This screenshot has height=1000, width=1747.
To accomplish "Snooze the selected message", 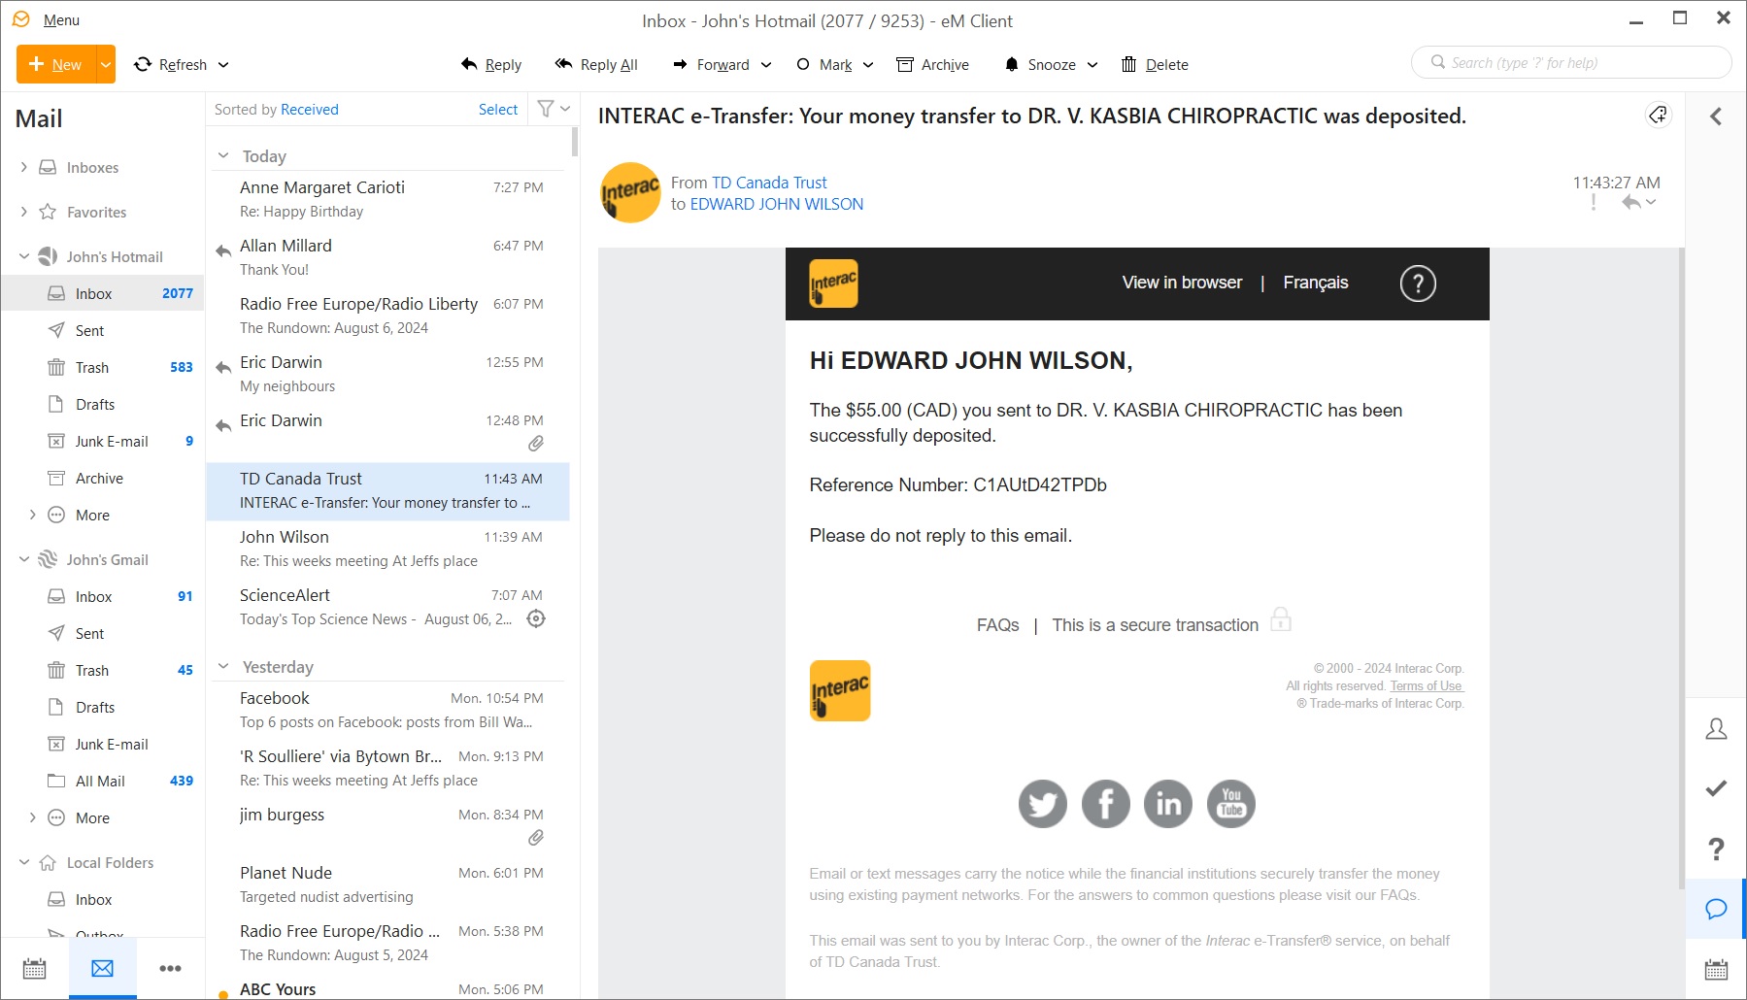I will pos(1040,64).
